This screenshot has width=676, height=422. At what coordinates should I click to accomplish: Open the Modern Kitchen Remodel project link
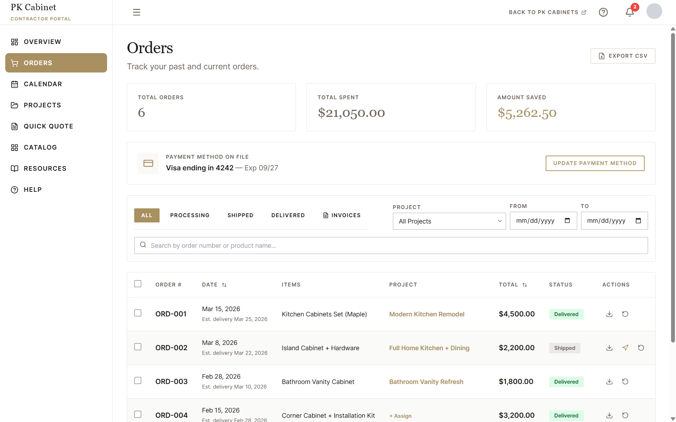[427, 314]
